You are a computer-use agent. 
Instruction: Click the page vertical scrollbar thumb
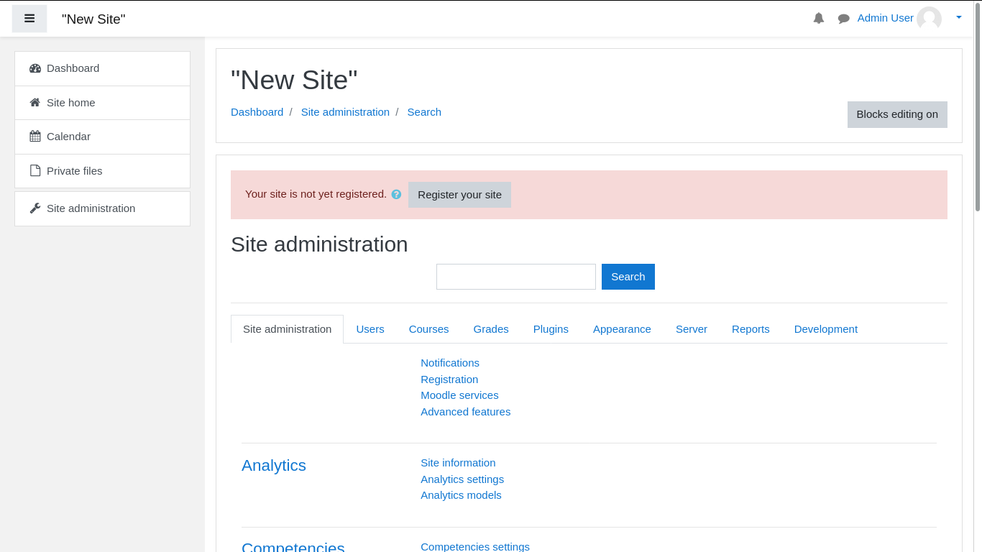[978, 107]
